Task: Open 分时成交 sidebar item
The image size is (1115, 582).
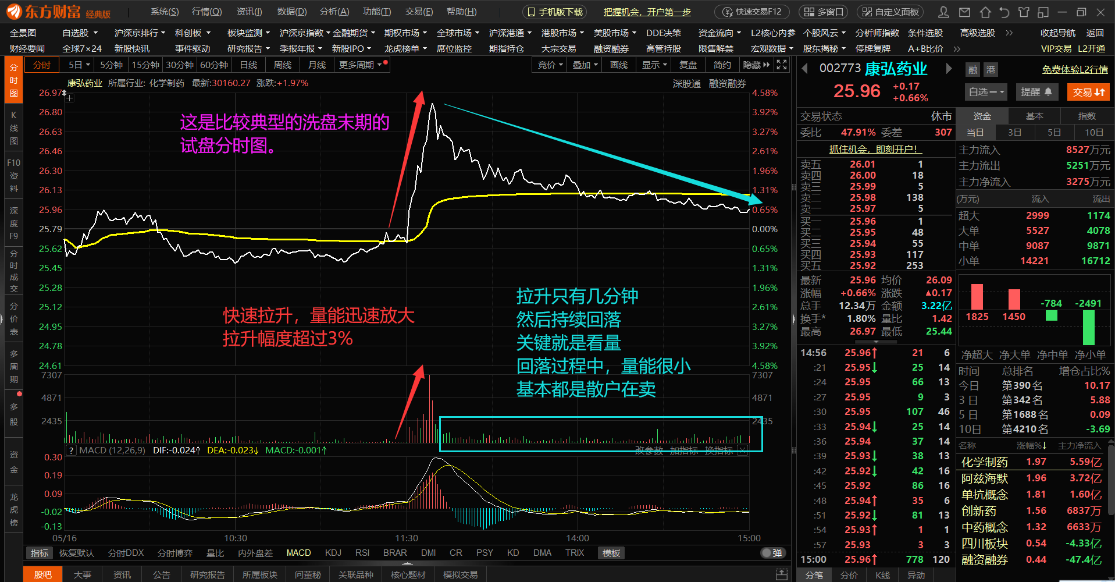Action: [14, 271]
